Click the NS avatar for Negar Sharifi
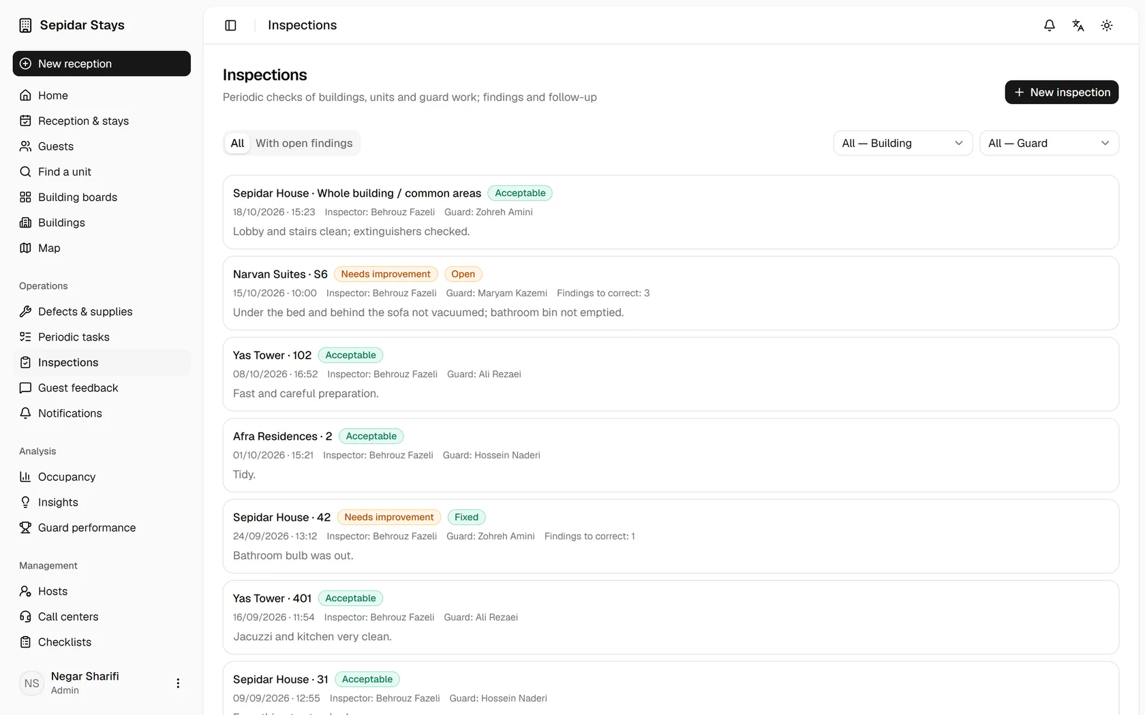The height and width of the screenshot is (715, 1145). (x=32, y=683)
